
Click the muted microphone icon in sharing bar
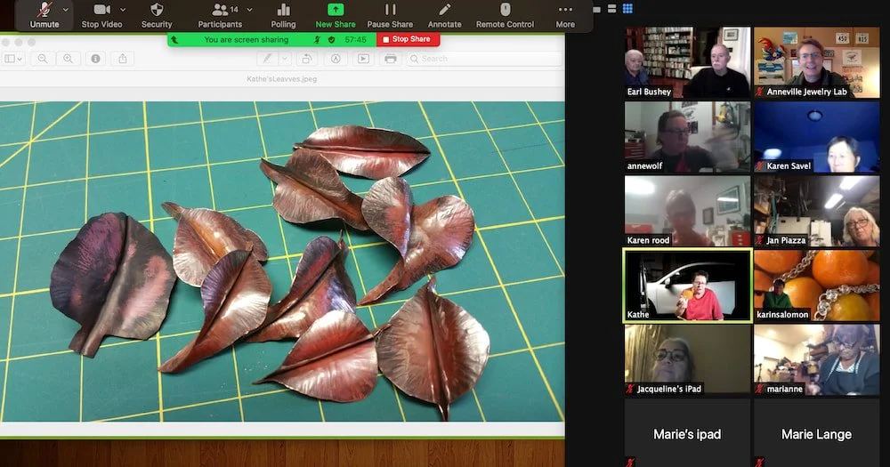pyautogui.click(x=318, y=40)
